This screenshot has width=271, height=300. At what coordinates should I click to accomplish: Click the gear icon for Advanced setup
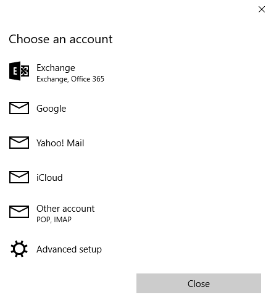19,249
